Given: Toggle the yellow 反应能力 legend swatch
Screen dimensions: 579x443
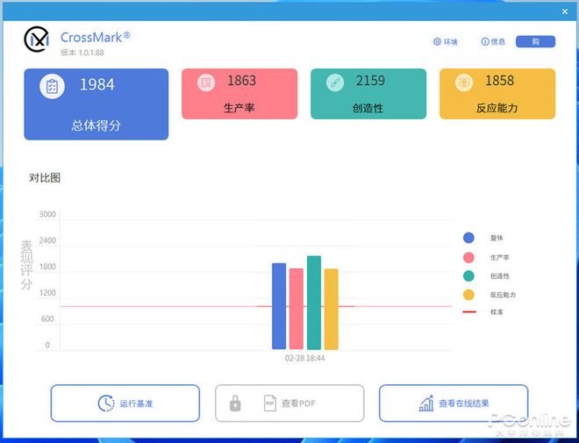Looking at the screenshot, I should pyautogui.click(x=468, y=295).
